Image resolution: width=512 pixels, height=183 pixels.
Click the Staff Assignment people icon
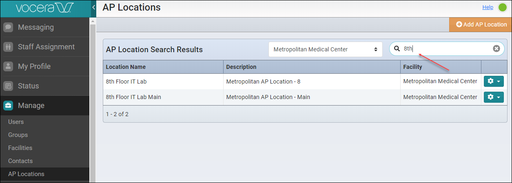tap(8, 47)
